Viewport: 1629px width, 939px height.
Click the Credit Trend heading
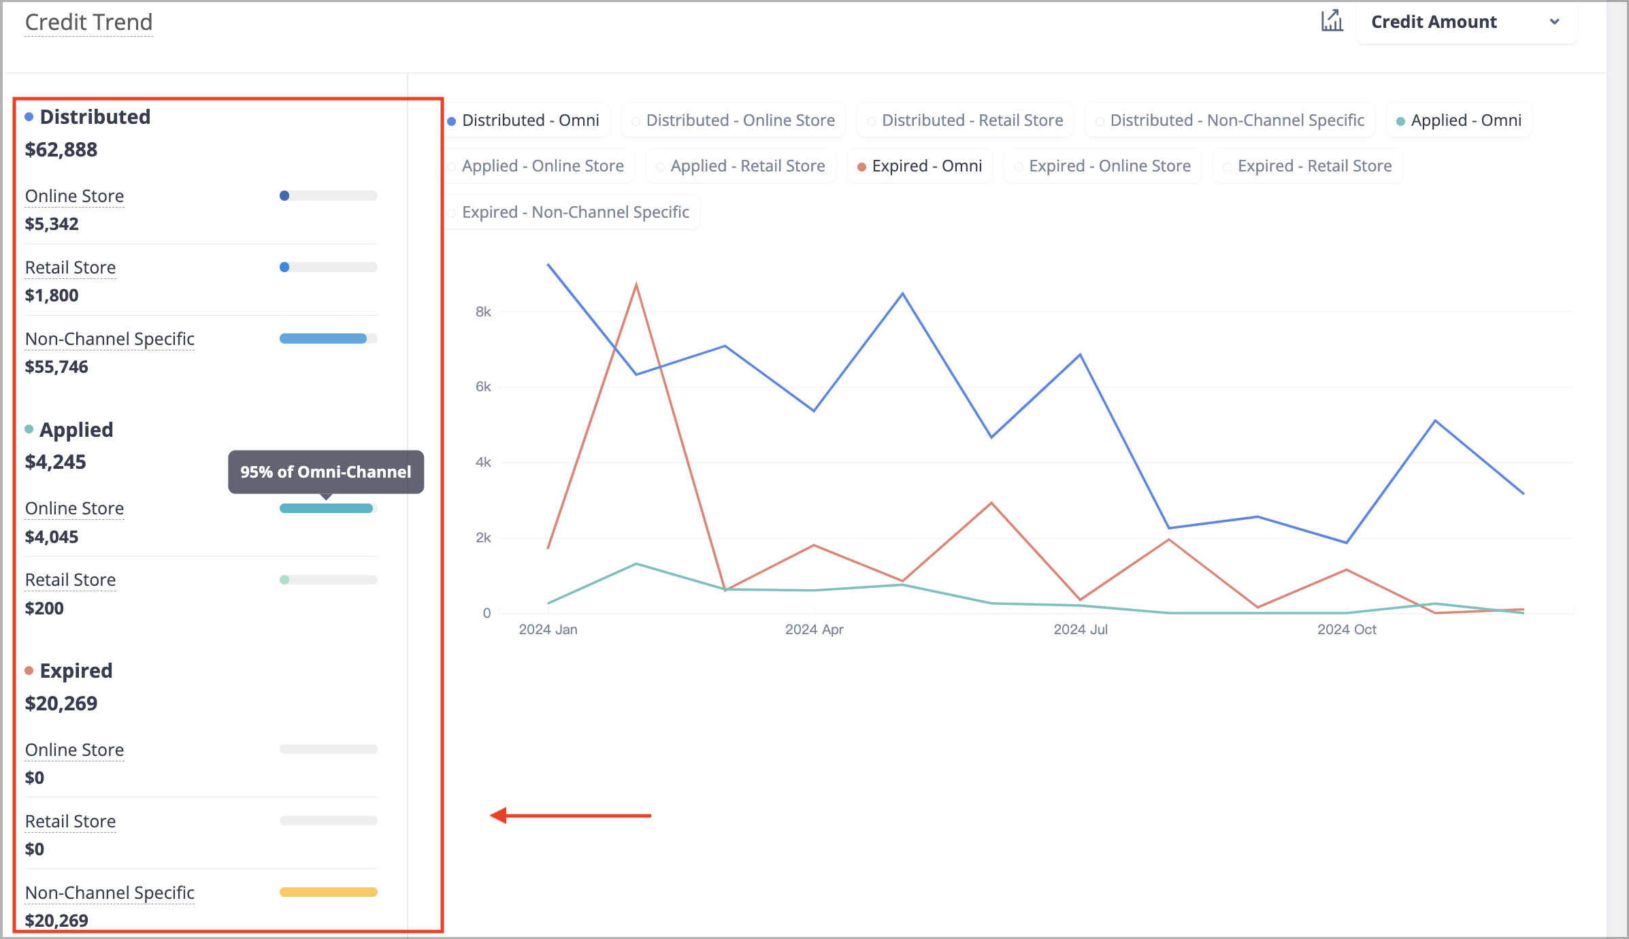(89, 22)
